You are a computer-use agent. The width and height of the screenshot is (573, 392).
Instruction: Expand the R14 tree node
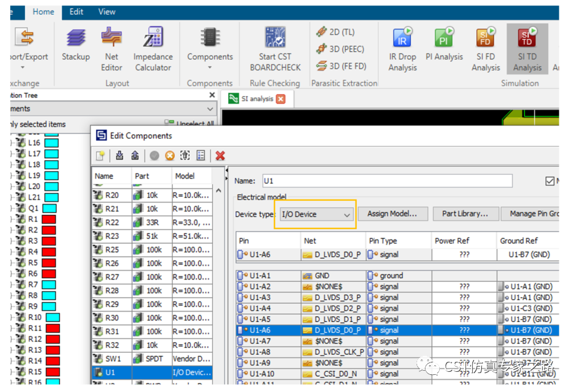(12, 361)
